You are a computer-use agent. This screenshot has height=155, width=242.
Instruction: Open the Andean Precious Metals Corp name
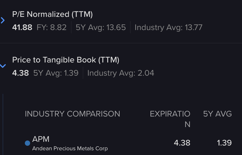click(70, 149)
